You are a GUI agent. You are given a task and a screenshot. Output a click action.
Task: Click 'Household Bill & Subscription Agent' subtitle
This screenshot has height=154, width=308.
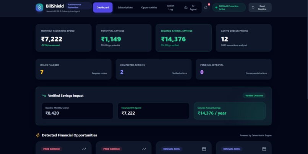click(x=63, y=11)
